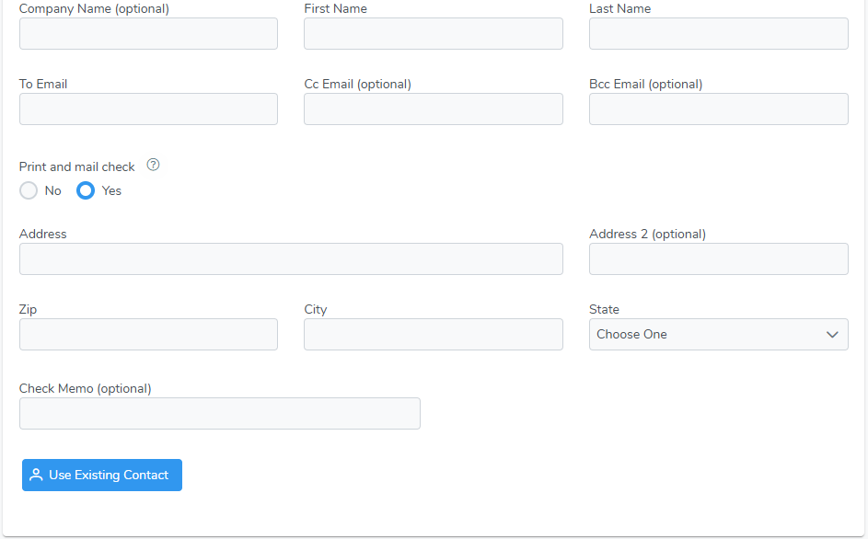This screenshot has height=539, width=868.
Task: Click the person icon on Use Existing Contact
Action: pyautogui.click(x=36, y=475)
